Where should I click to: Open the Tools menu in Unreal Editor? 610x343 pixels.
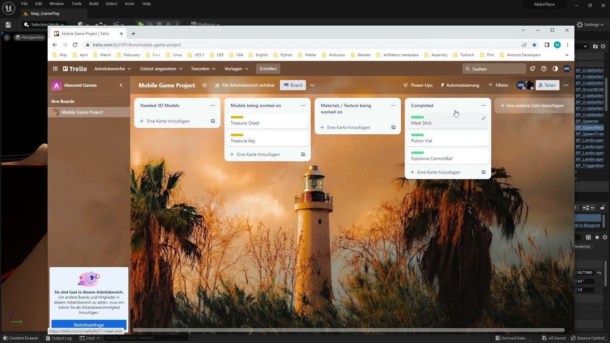pos(76,3)
